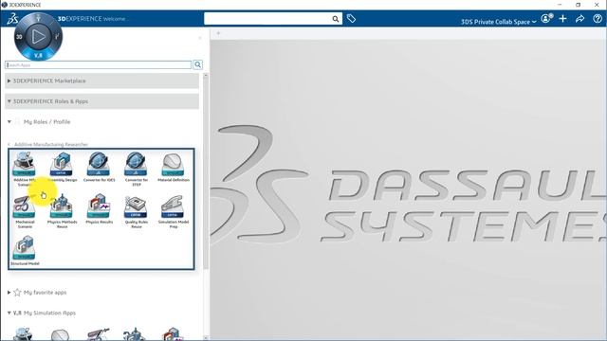The image size is (607, 341).
Task: Click the share arrow icon
Action: [x=579, y=19]
